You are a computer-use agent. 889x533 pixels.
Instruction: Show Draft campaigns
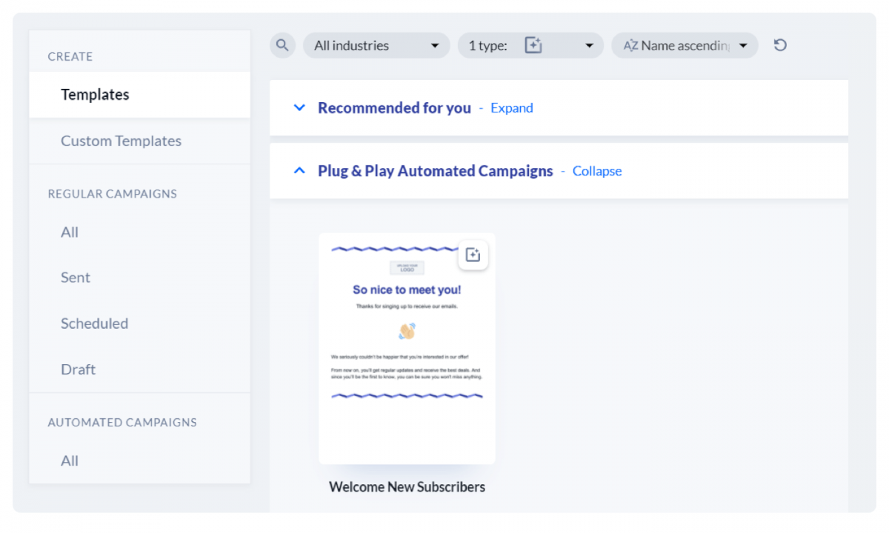tap(78, 369)
